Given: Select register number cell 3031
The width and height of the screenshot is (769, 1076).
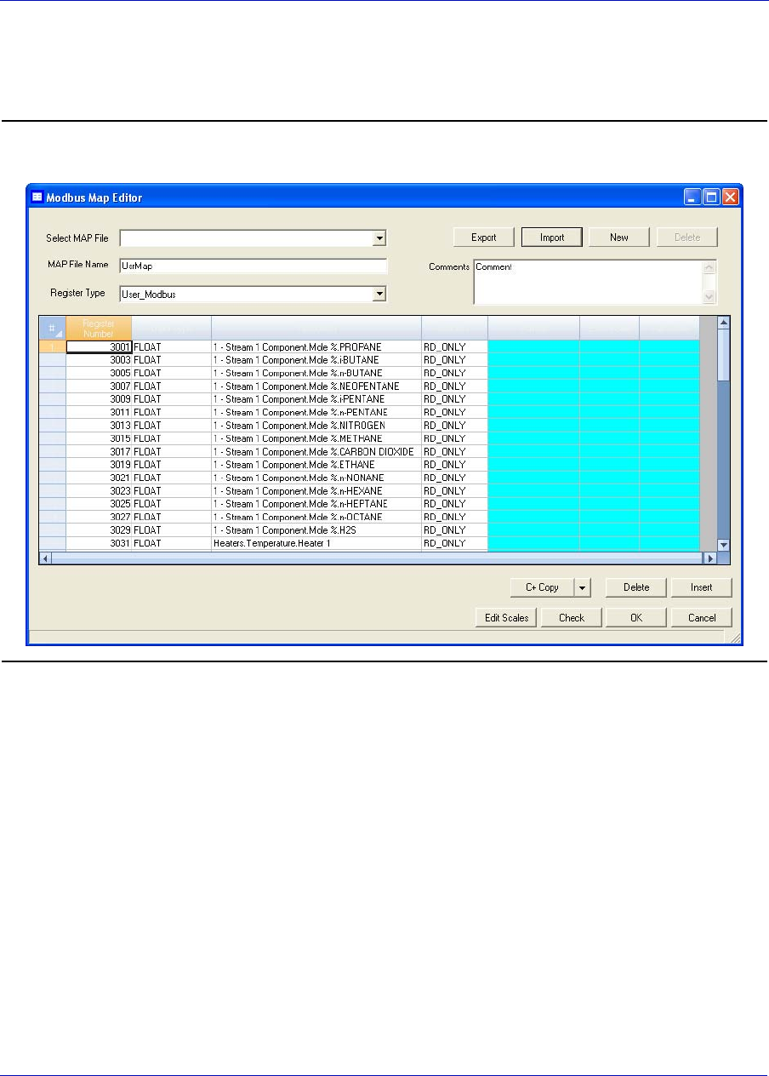Looking at the screenshot, I should (x=99, y=543).
